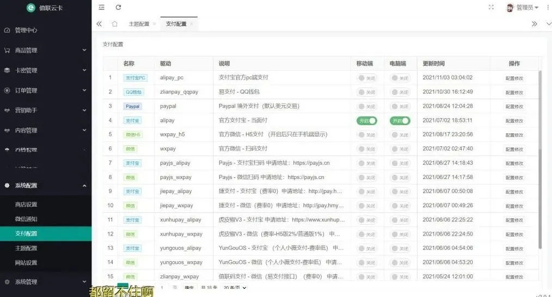
Task: Close the 主题配置 tab
Action: click(155, 24)
